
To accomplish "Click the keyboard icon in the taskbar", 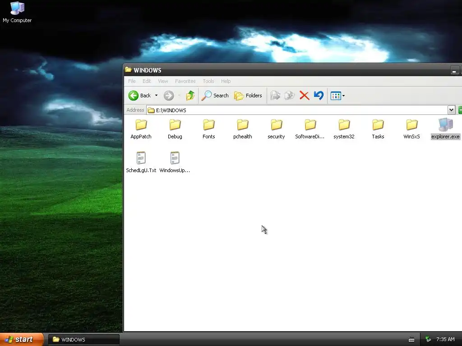I will [411, 340].
